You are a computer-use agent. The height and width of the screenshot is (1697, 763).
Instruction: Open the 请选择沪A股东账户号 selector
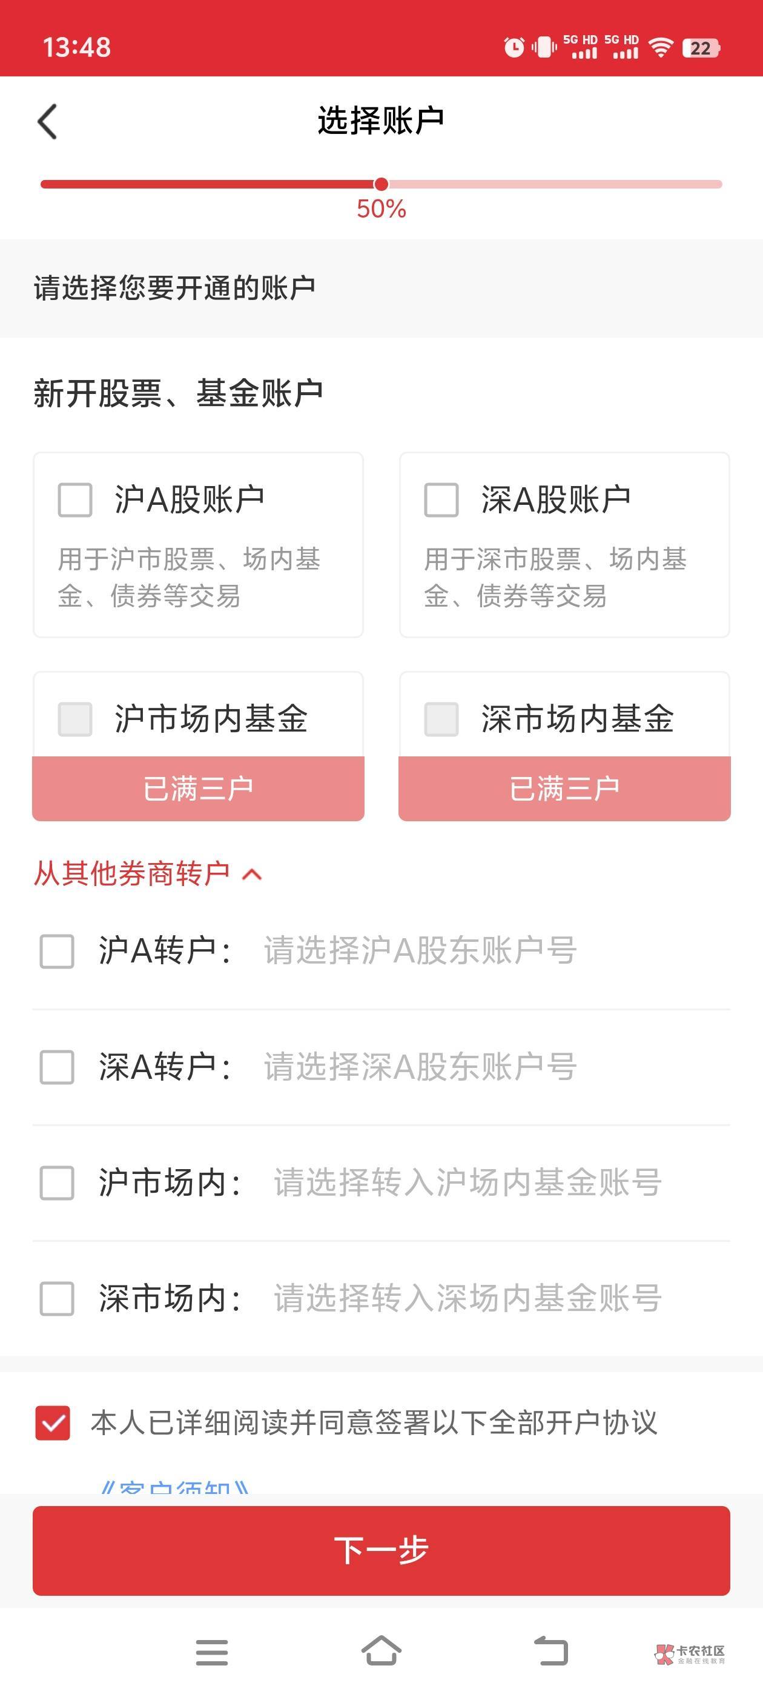click(420, 950)
